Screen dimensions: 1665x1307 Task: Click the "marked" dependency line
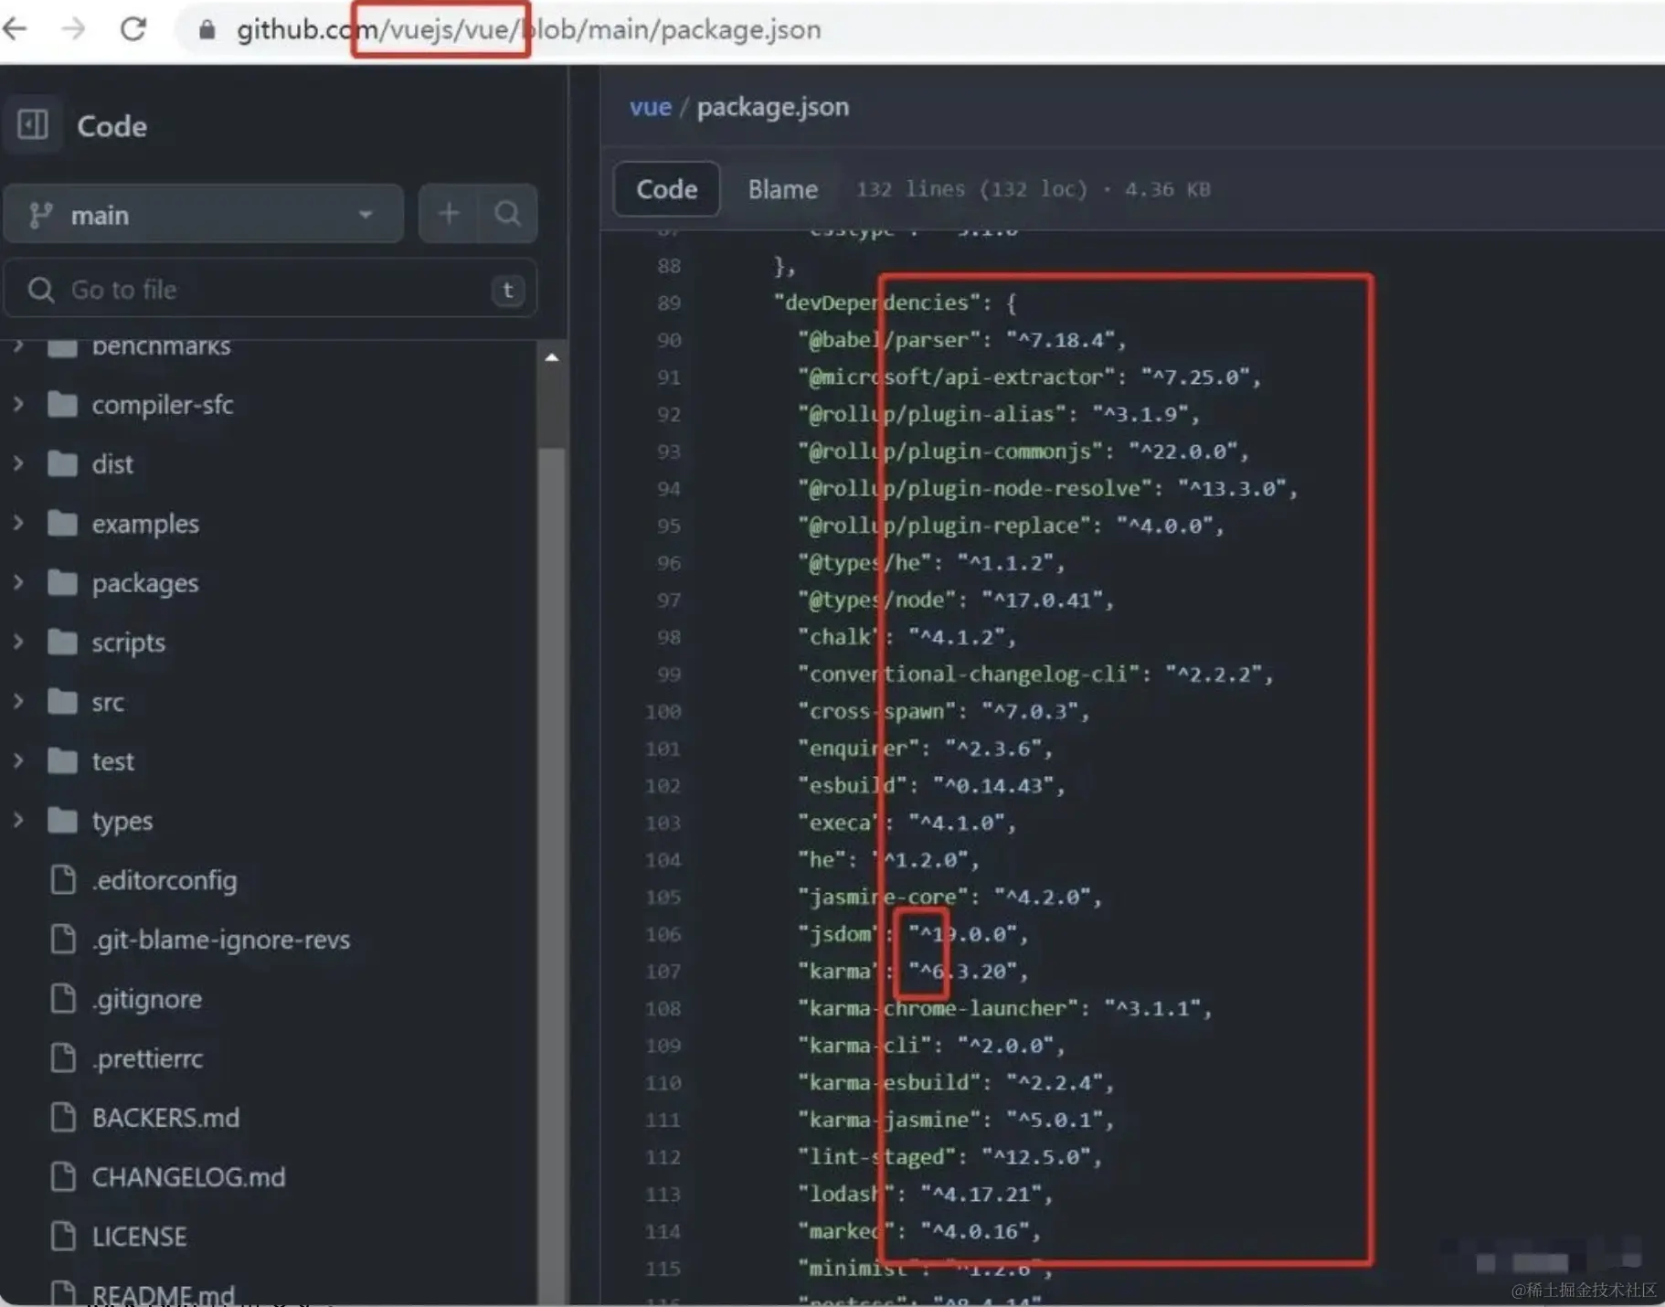pos(919,1232)
